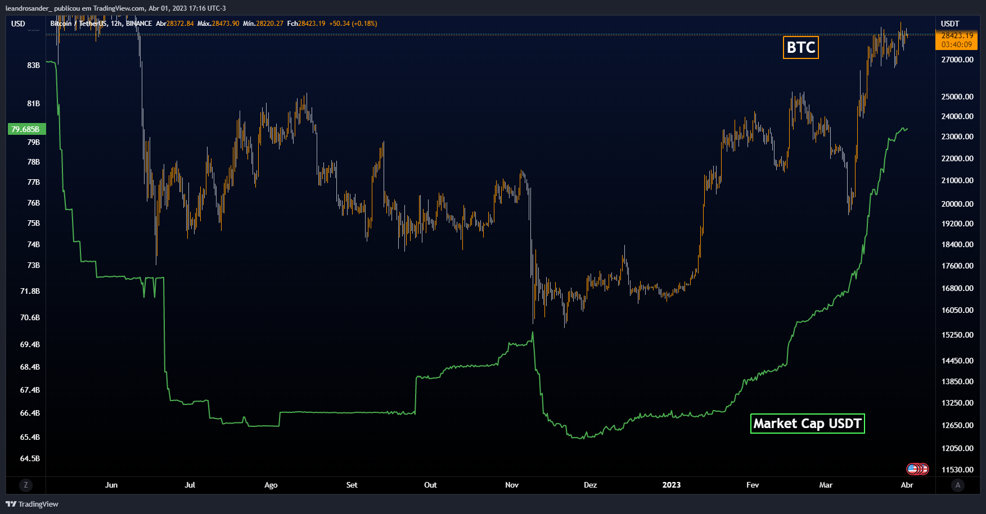Click the circular A auto-scale button
This screenshot has height=514, width=986.
click(x=957, y=485)
